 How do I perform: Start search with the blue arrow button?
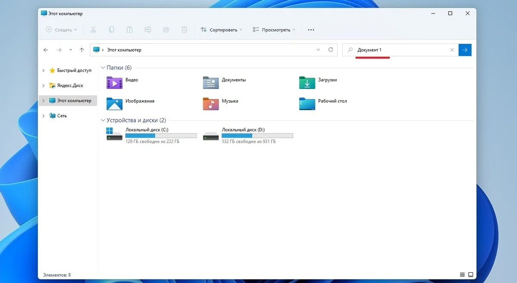(x=465, y=50)
